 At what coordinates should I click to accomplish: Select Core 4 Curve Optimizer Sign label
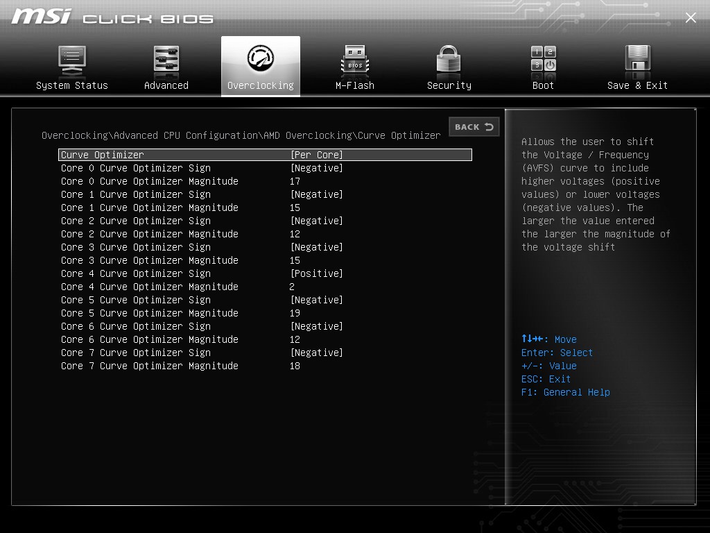[x=136, y=273]
